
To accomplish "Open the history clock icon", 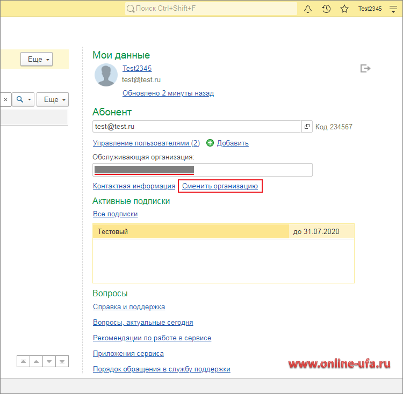I will [x=326, y=9].
